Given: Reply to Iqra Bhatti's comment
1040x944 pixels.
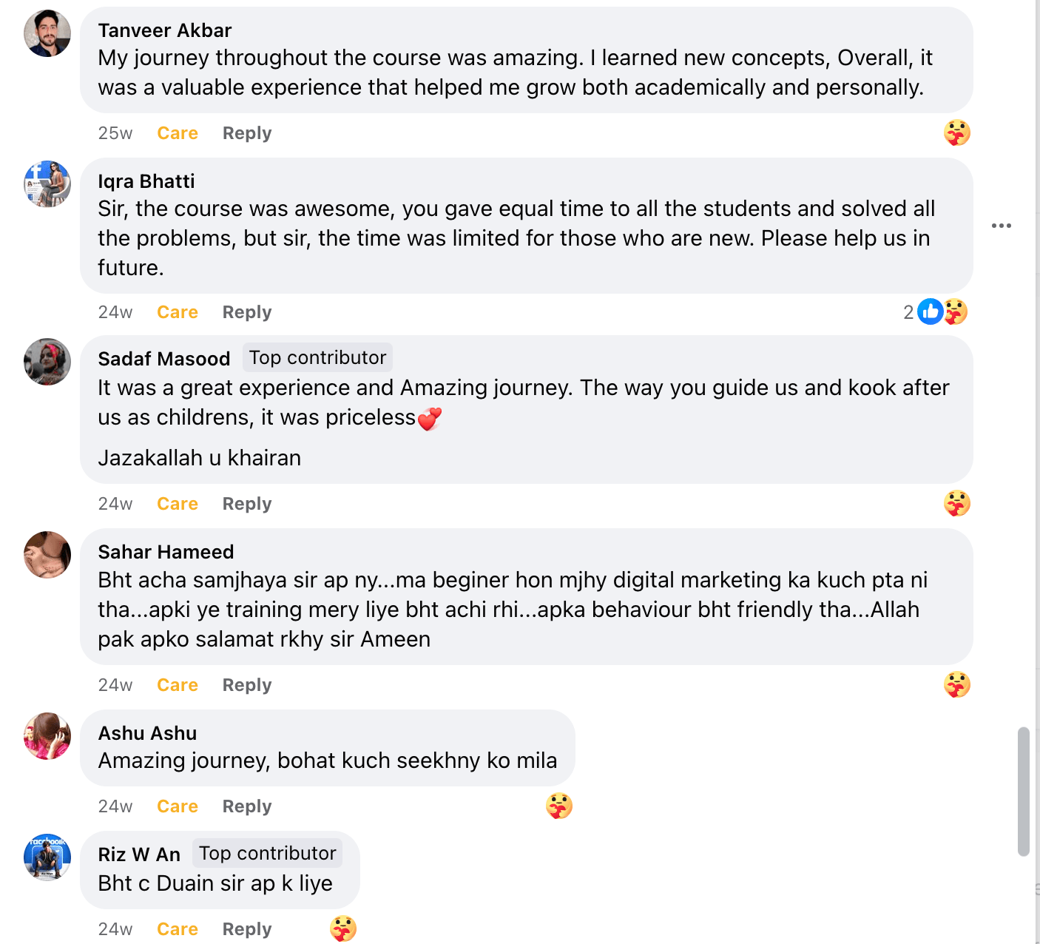Looking at the screenshot, I should [x=247, y=312].
